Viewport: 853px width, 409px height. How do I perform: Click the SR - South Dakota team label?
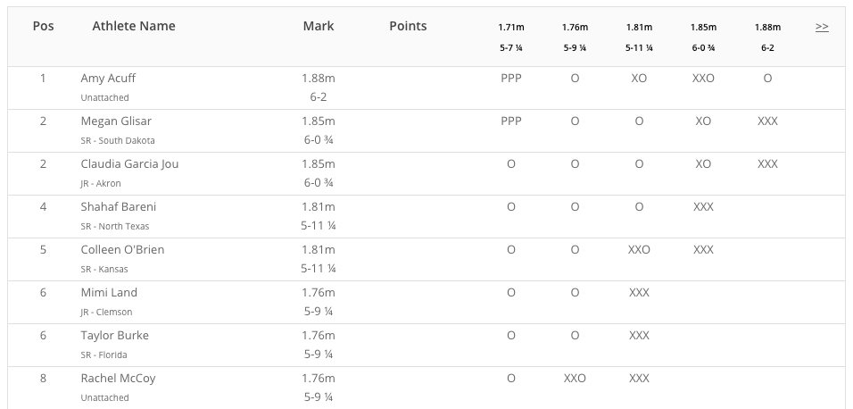click(118, 140)
